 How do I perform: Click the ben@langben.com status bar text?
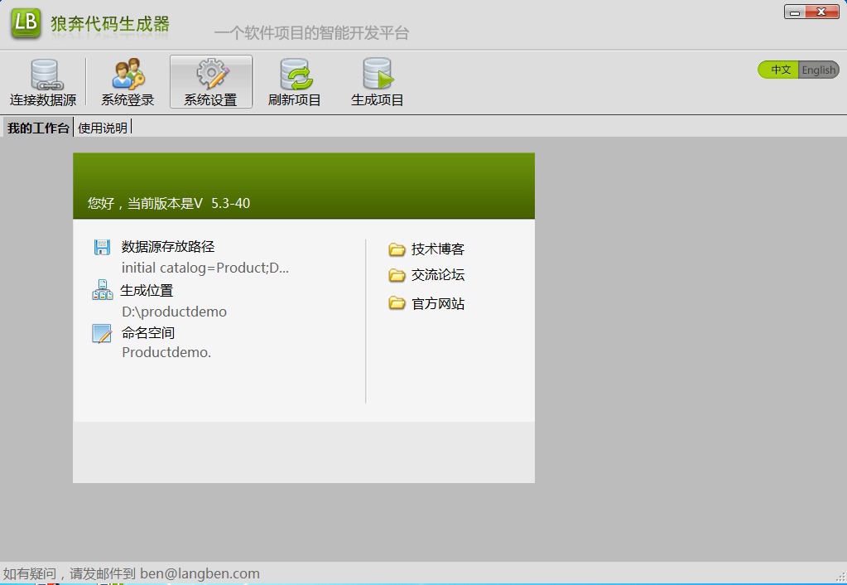(200, 573)
